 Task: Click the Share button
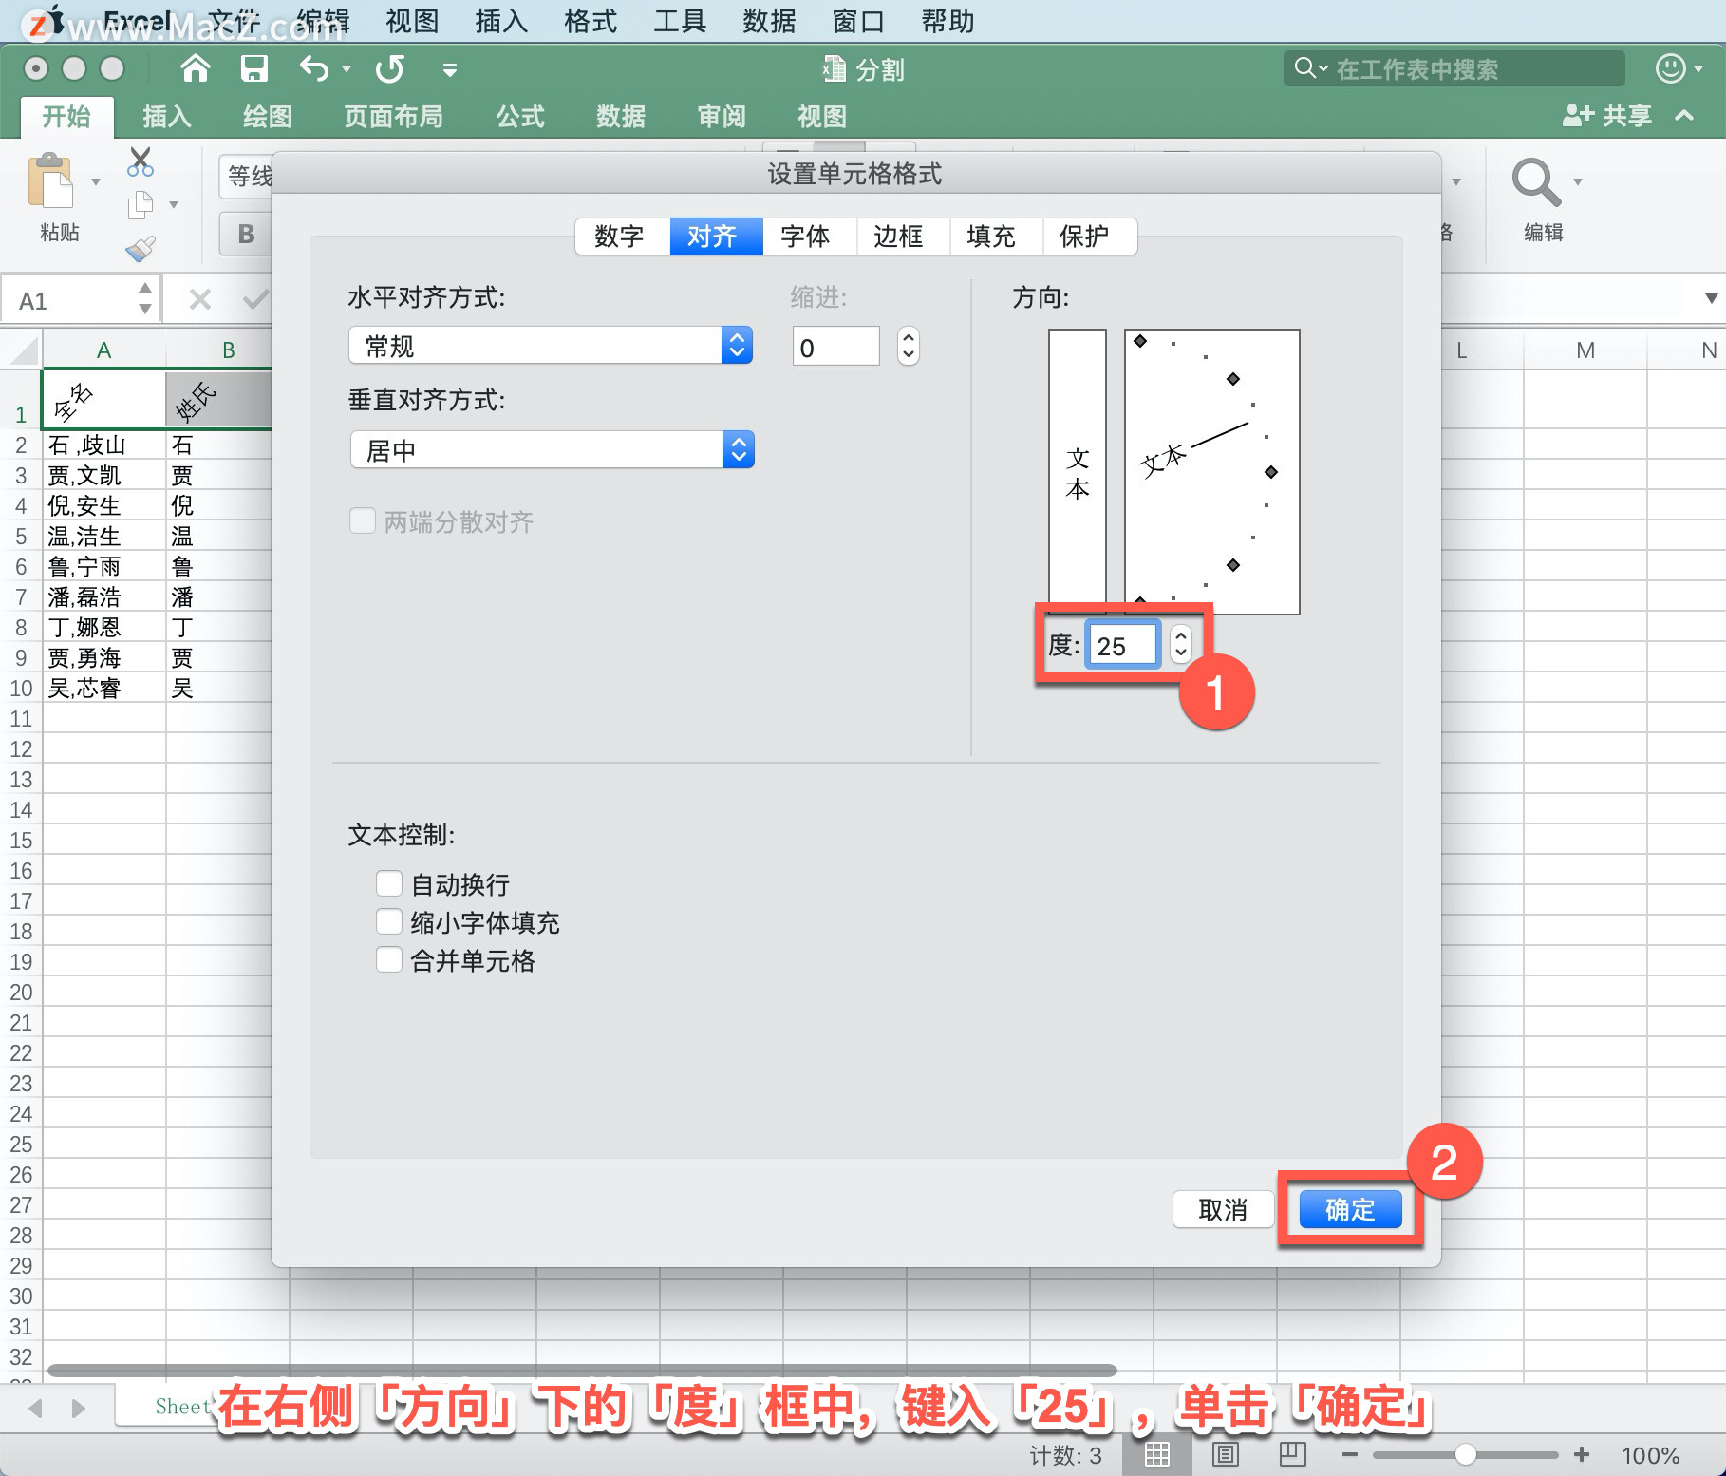click(x=1607, y=116)
